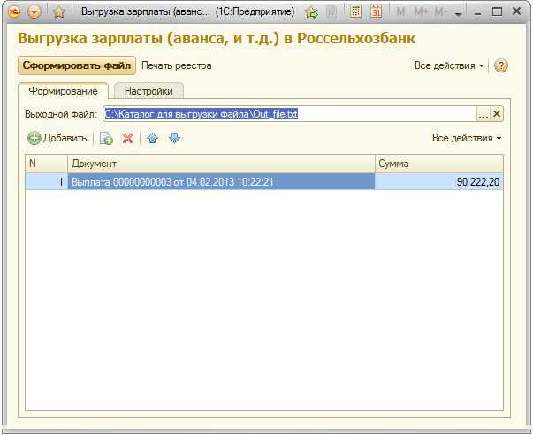Open the calendar icon showing 31
Viewport: 533px width, 435px height.
point(376,11)
